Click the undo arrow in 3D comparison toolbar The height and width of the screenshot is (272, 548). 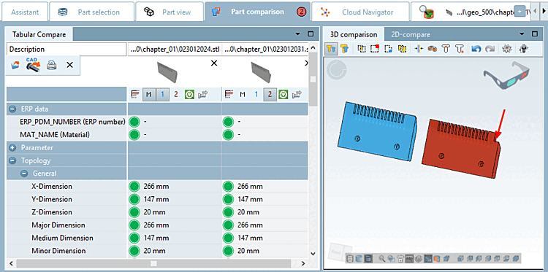pos(476,49)
